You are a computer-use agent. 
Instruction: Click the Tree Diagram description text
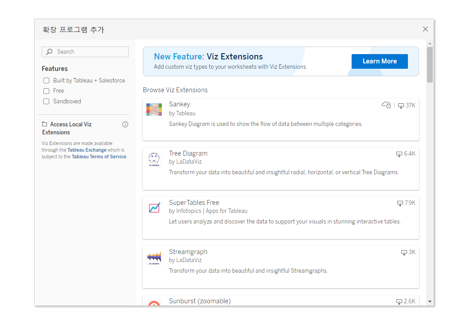point(284,172)
